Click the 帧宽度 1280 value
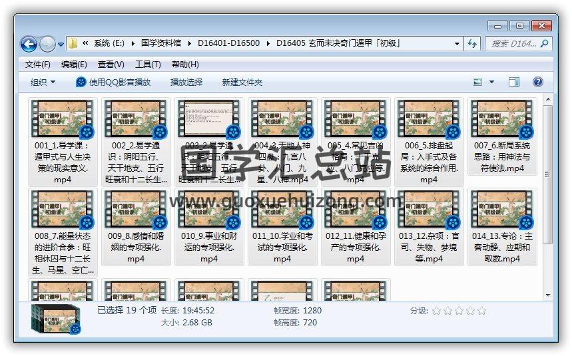Viewport: 572px width, 356px height. [312, 311]
